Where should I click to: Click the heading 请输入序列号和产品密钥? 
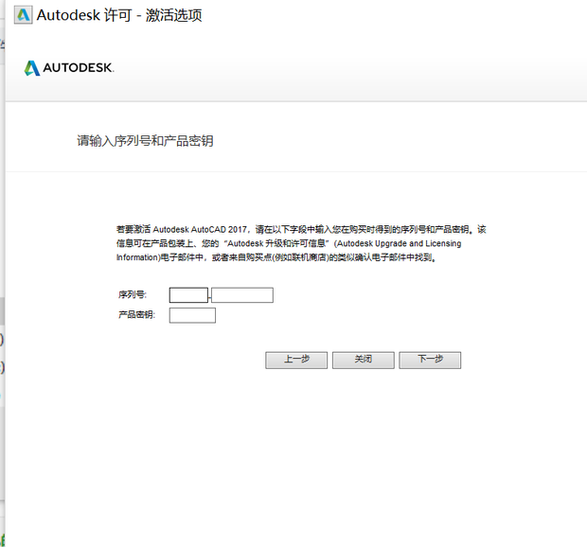tap(145, 141)
